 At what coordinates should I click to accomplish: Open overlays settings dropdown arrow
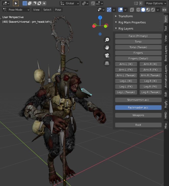pos(125,10)
